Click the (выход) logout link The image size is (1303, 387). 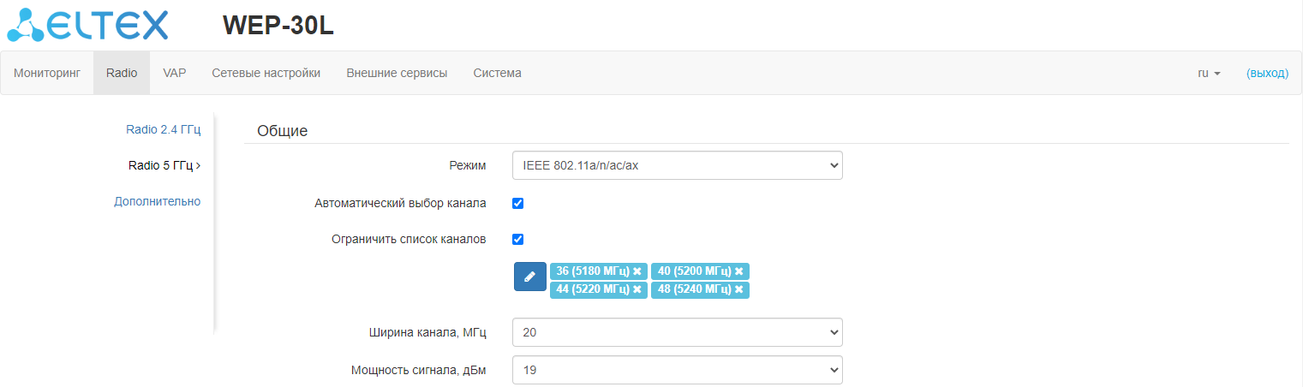click(1267, 74)
